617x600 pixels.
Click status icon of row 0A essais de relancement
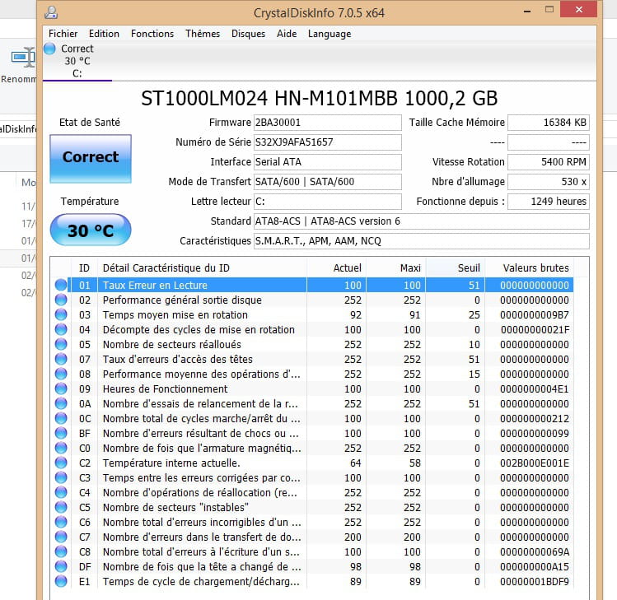pos(61,403)
